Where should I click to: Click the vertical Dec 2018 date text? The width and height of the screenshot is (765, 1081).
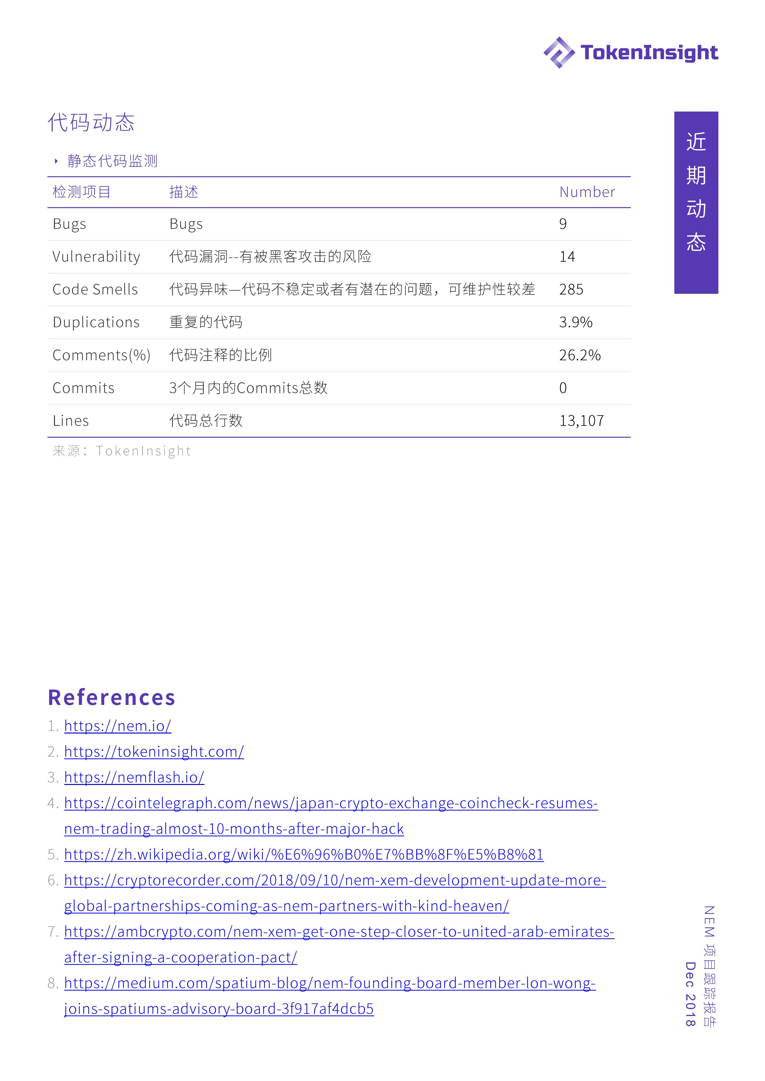[690, 994]
